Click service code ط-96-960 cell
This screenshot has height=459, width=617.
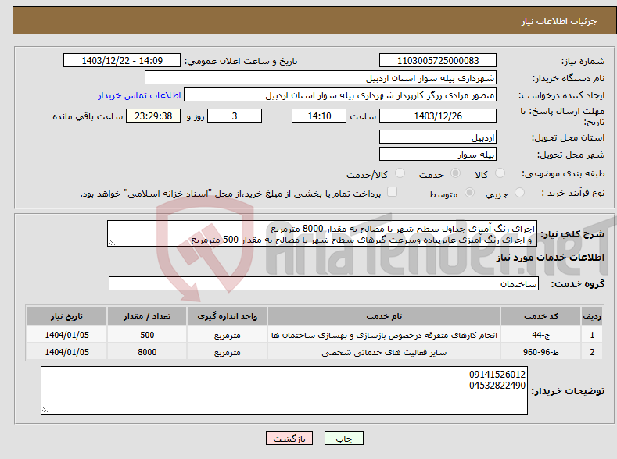coord(540,352)
